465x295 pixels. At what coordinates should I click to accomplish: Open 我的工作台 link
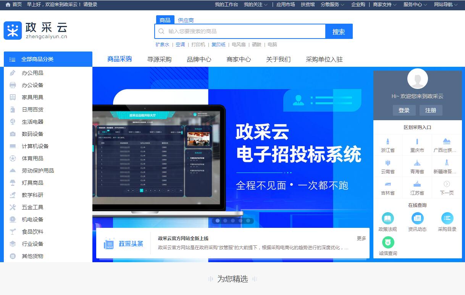pyautogui.click(x=226, y=5)
